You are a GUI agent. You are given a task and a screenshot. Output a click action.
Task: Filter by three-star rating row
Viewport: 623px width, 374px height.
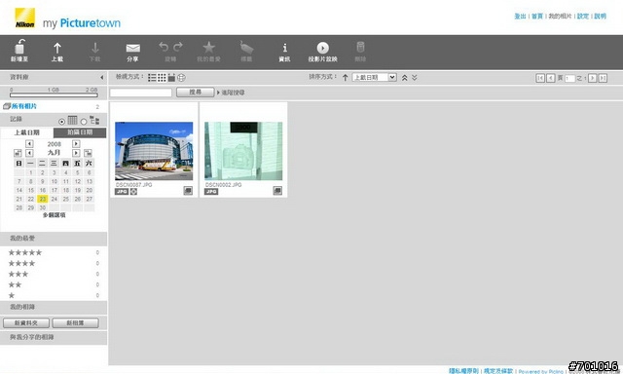[x=54, y=275]
